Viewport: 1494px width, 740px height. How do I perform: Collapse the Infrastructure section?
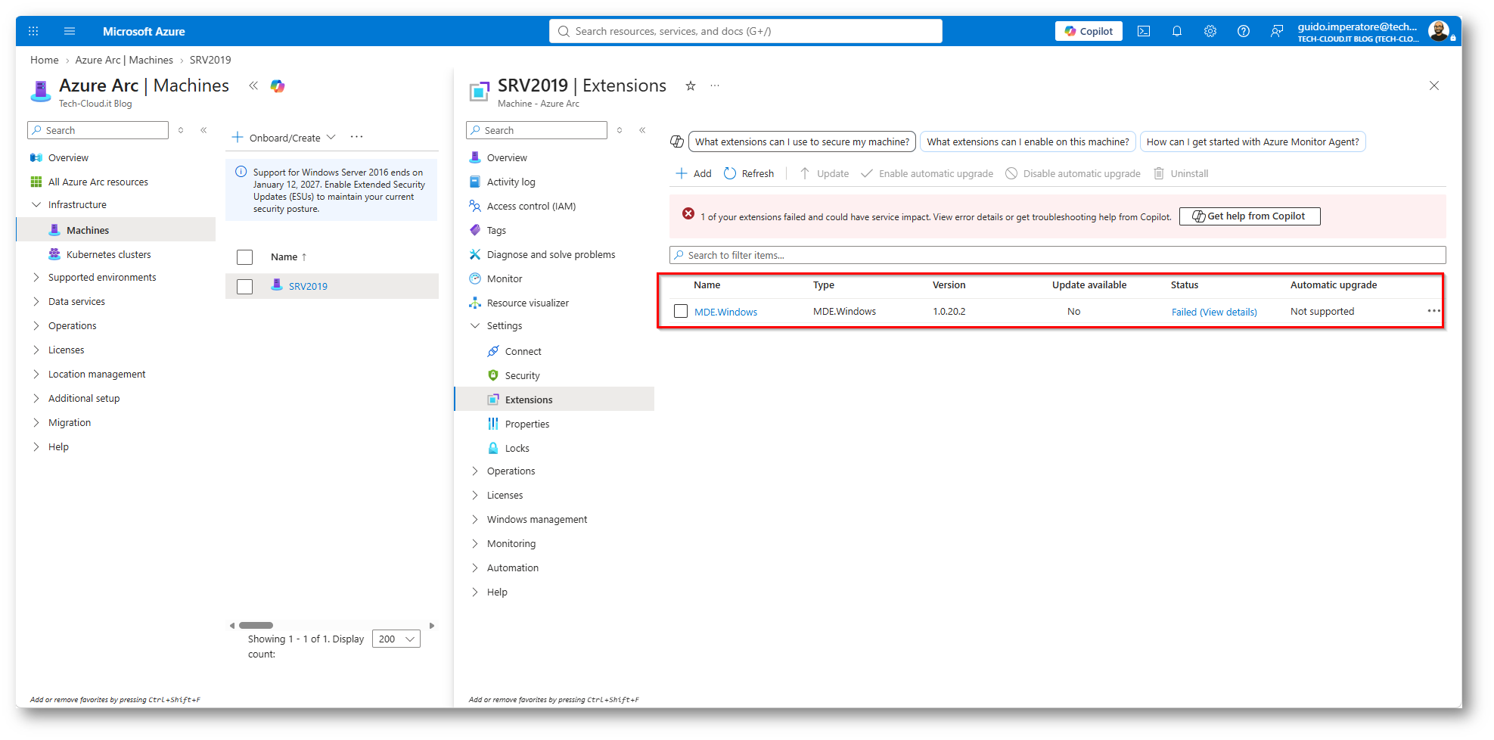point(36,204)
